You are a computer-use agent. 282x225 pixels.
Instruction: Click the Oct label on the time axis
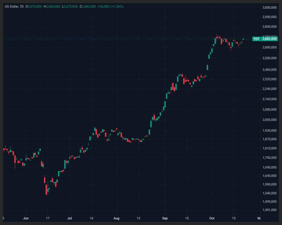[212, 218]
